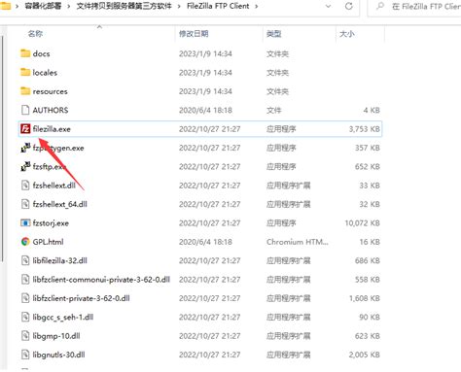The height and width of the screenshot is (372, 461).
Task: Select libgcc_s_seh-1.dll file name
Action: point(63,317)
